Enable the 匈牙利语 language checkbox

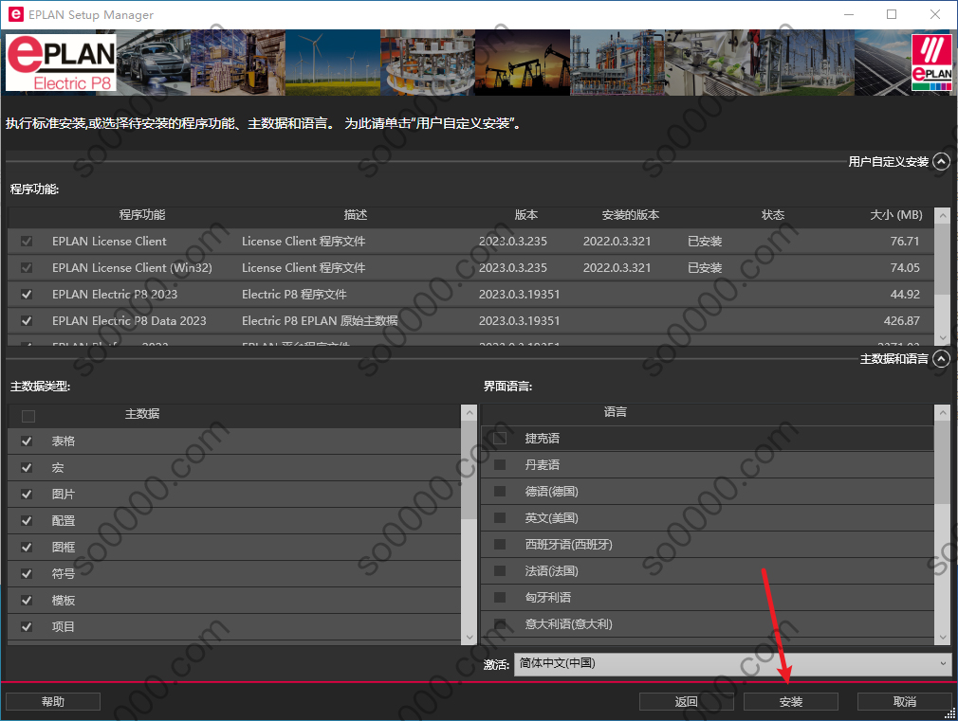click(x=500, y=598)
